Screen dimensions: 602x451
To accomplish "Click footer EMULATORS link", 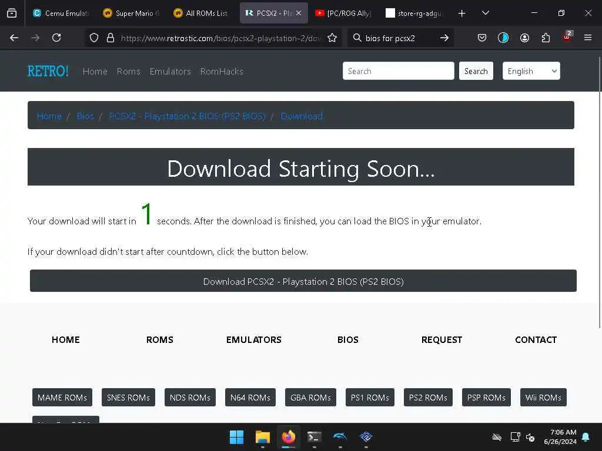I will pos(254,340).
